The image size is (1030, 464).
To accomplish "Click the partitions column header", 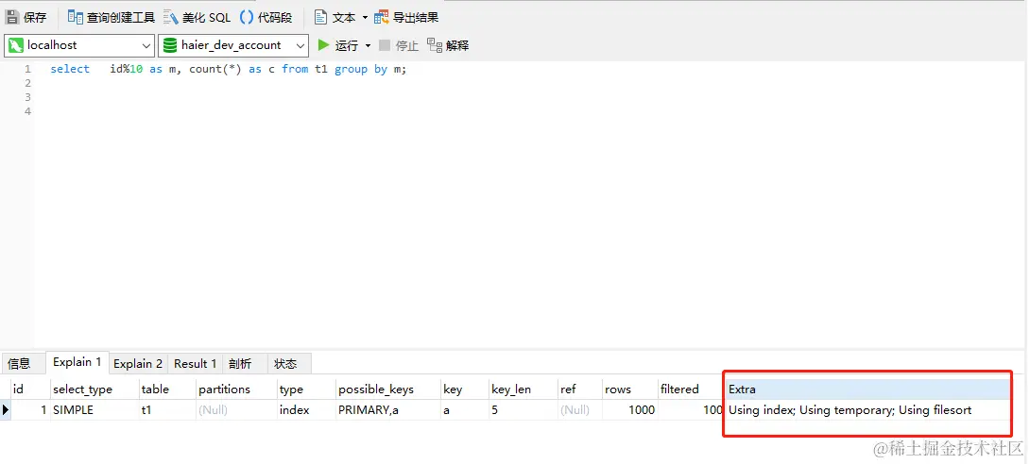I will tap(236, 389).
